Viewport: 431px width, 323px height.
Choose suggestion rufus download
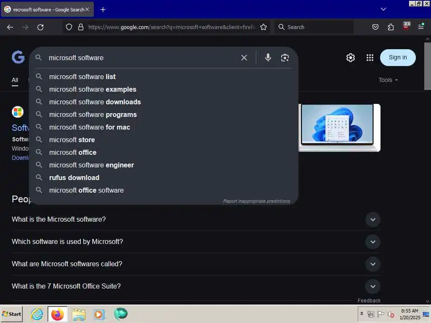point(164,178)
